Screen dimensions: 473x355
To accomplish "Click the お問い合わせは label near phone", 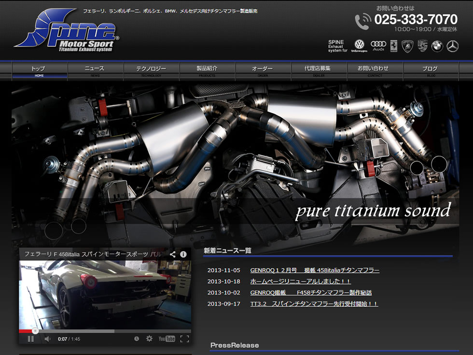I will (x=395, y=8).
